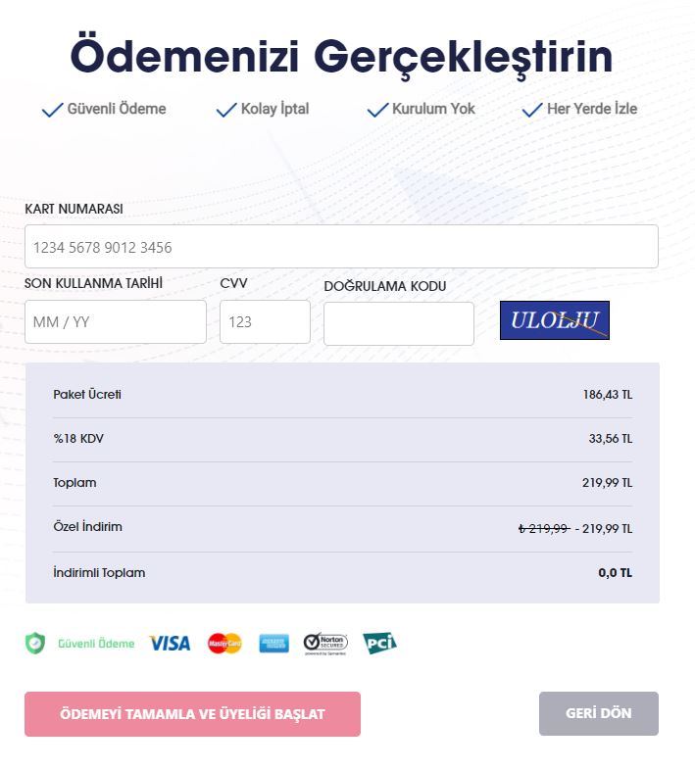Click the MasterCard logo icon
The image size is (695, 771).
click(x=224, y=644)
